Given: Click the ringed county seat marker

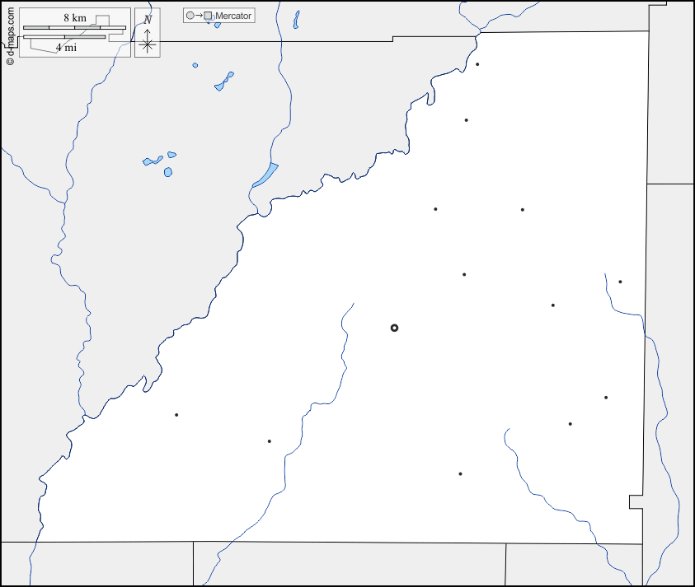Looking at the screenshot, I should (x=394, y=328).
